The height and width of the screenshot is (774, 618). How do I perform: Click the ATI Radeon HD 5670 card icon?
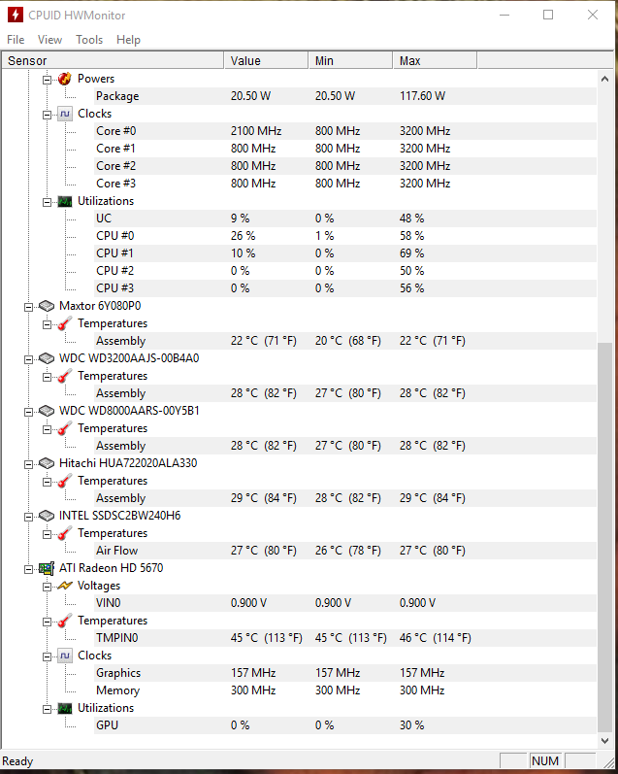[47, 569]
